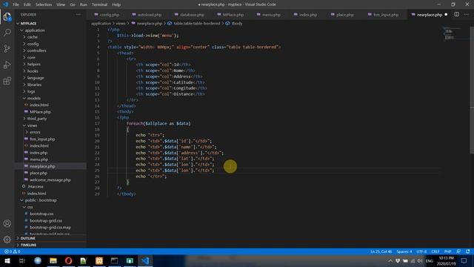Change line endings via CRLF

435,251
